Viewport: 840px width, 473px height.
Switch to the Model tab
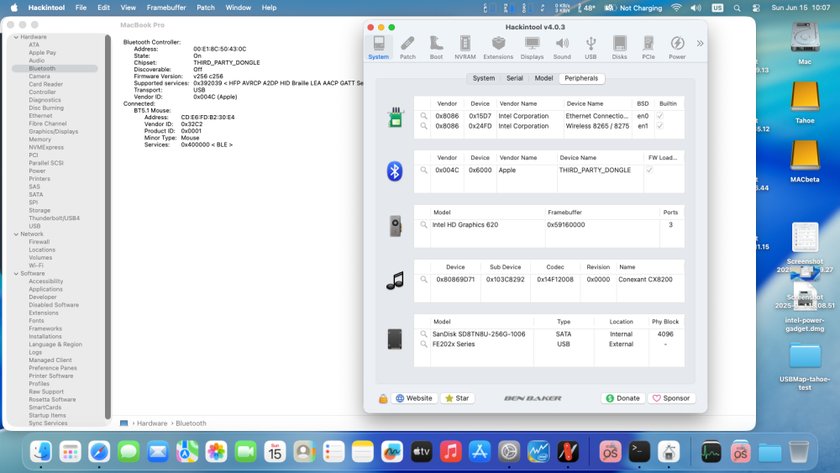[543, 78]
